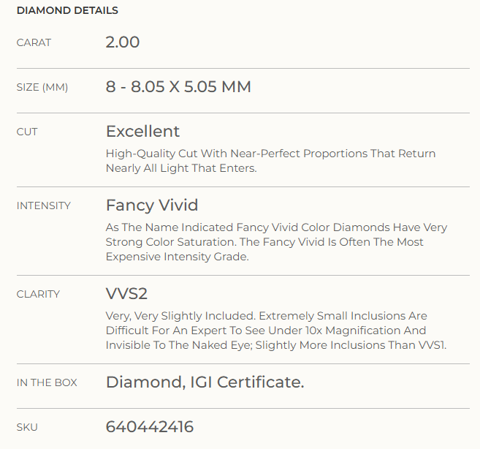Click the divider line above the SKU row
This screenshot has width=480, height=449.
[243, 408]
